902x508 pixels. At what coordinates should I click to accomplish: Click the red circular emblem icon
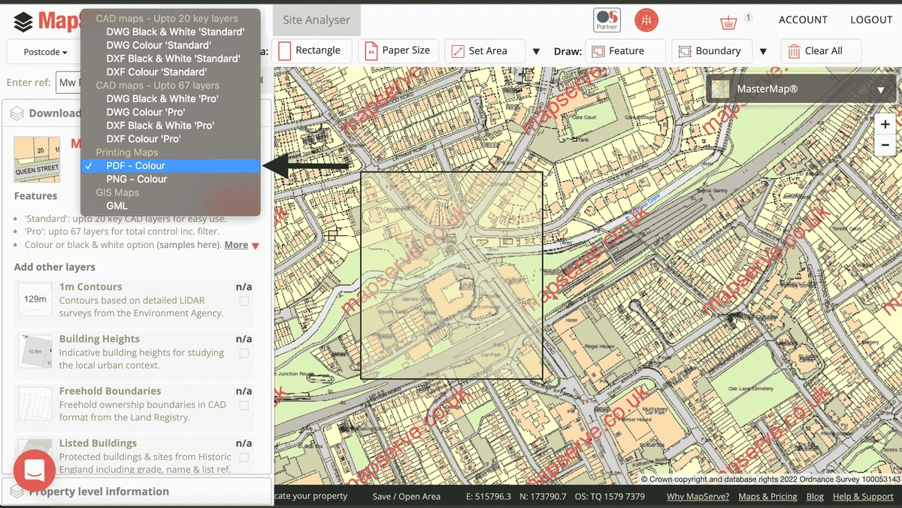(646, 20)
